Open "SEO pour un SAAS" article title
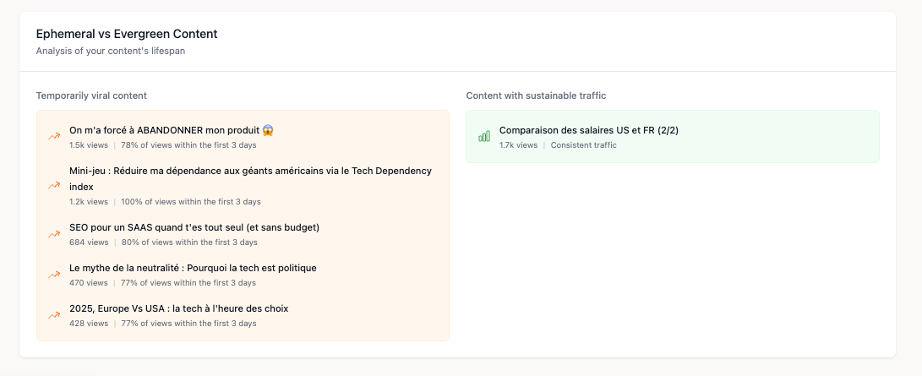 coord(194,227)
